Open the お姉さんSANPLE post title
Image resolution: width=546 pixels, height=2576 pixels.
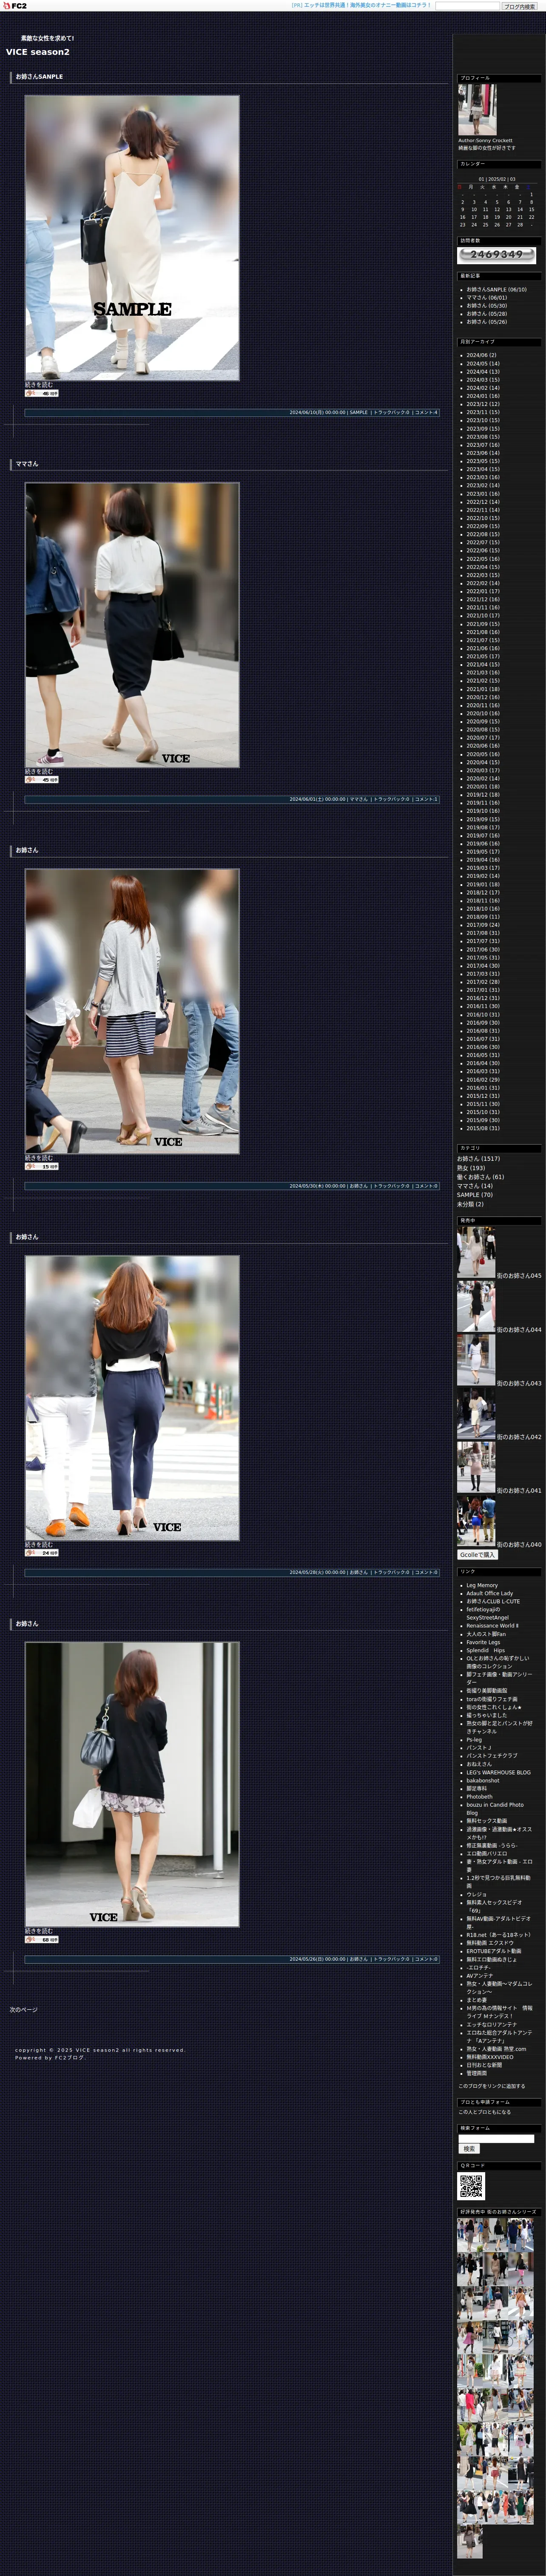pos(39,76)
